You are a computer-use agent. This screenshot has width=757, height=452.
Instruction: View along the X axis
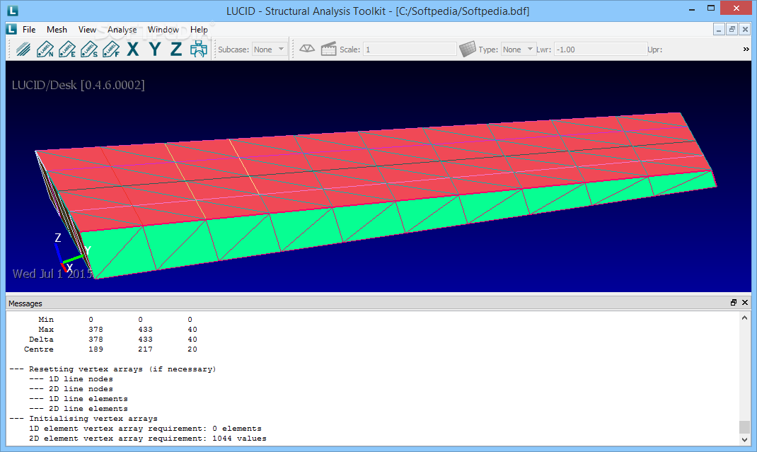tap(133, 50)
